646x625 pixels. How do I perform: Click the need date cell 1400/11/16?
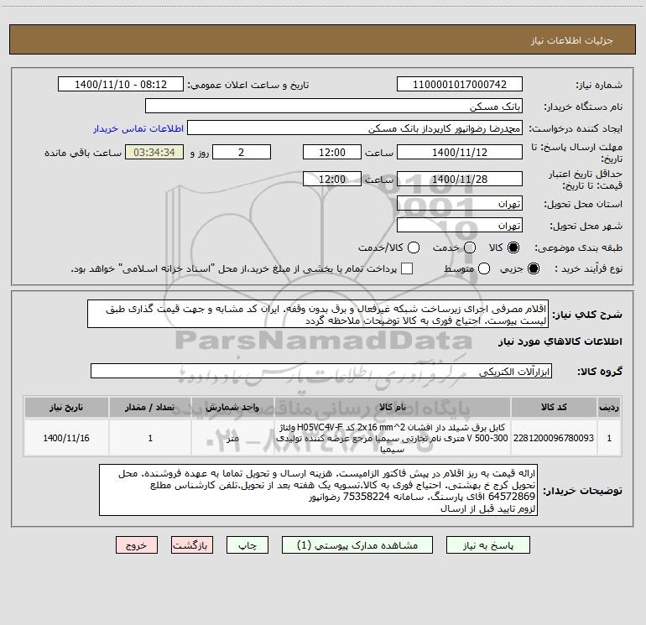66,438
